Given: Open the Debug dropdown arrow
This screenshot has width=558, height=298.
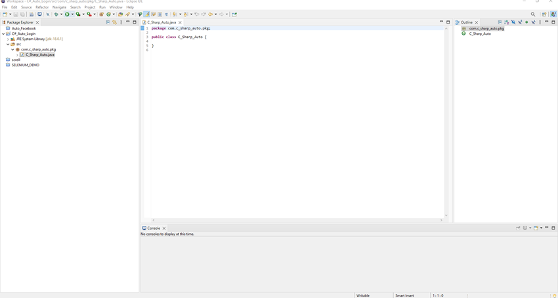Looking at the screenshot, I should point(61,14).
